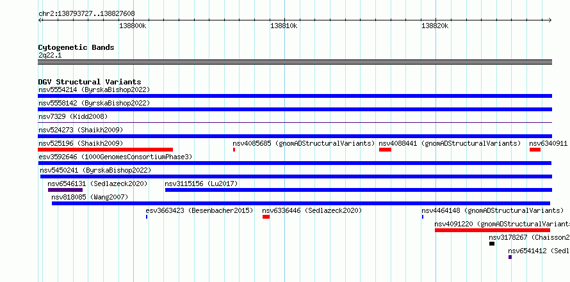Select the tiny red nsv4085685 marker
Image resolution: width=570 pixels, height=282 pixels.
click(x=234, y=150)
